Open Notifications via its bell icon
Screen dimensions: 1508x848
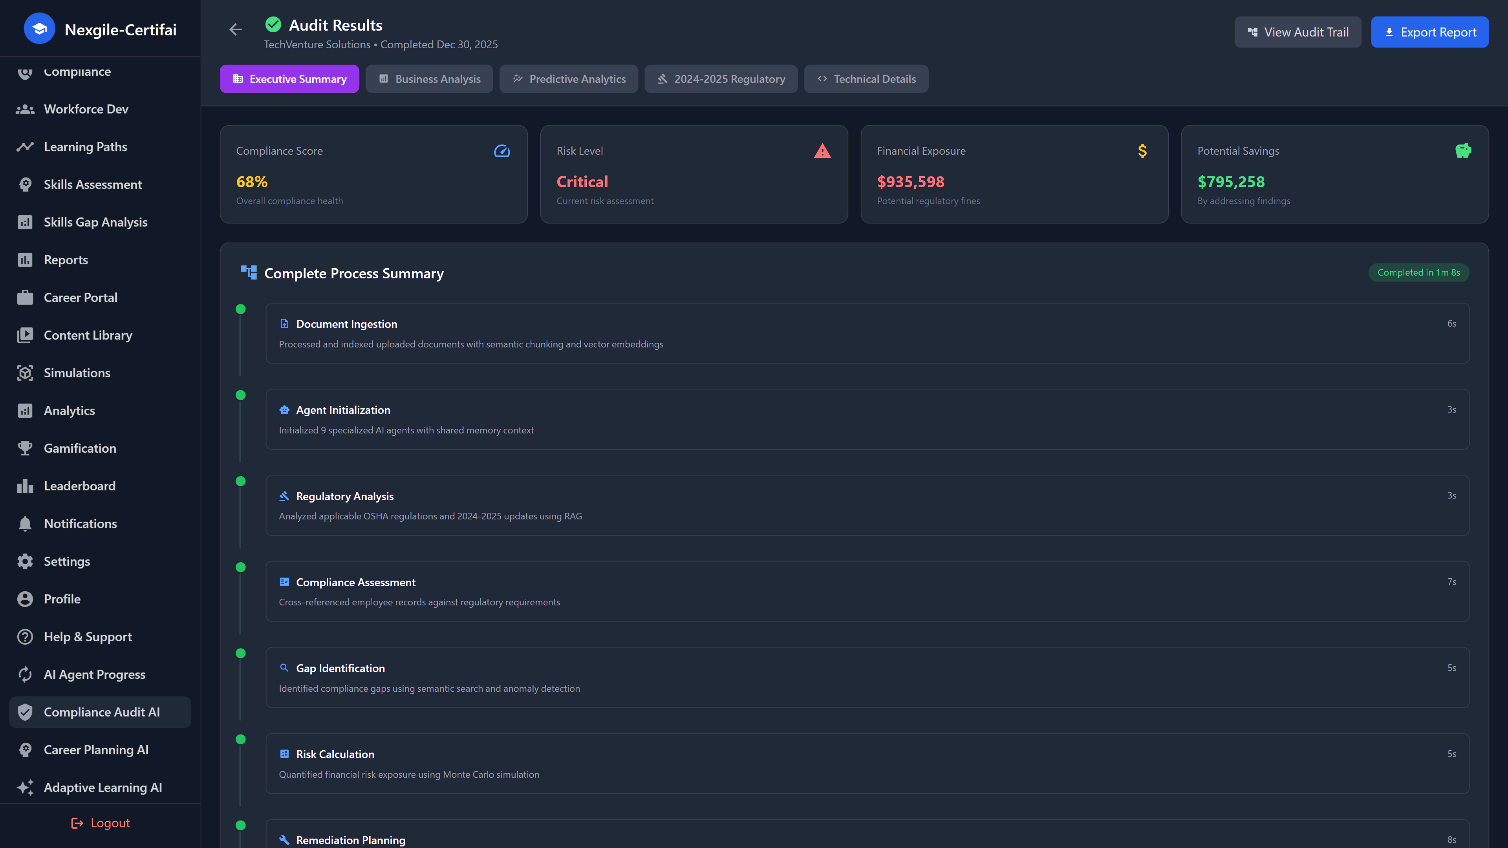point(25,524)
